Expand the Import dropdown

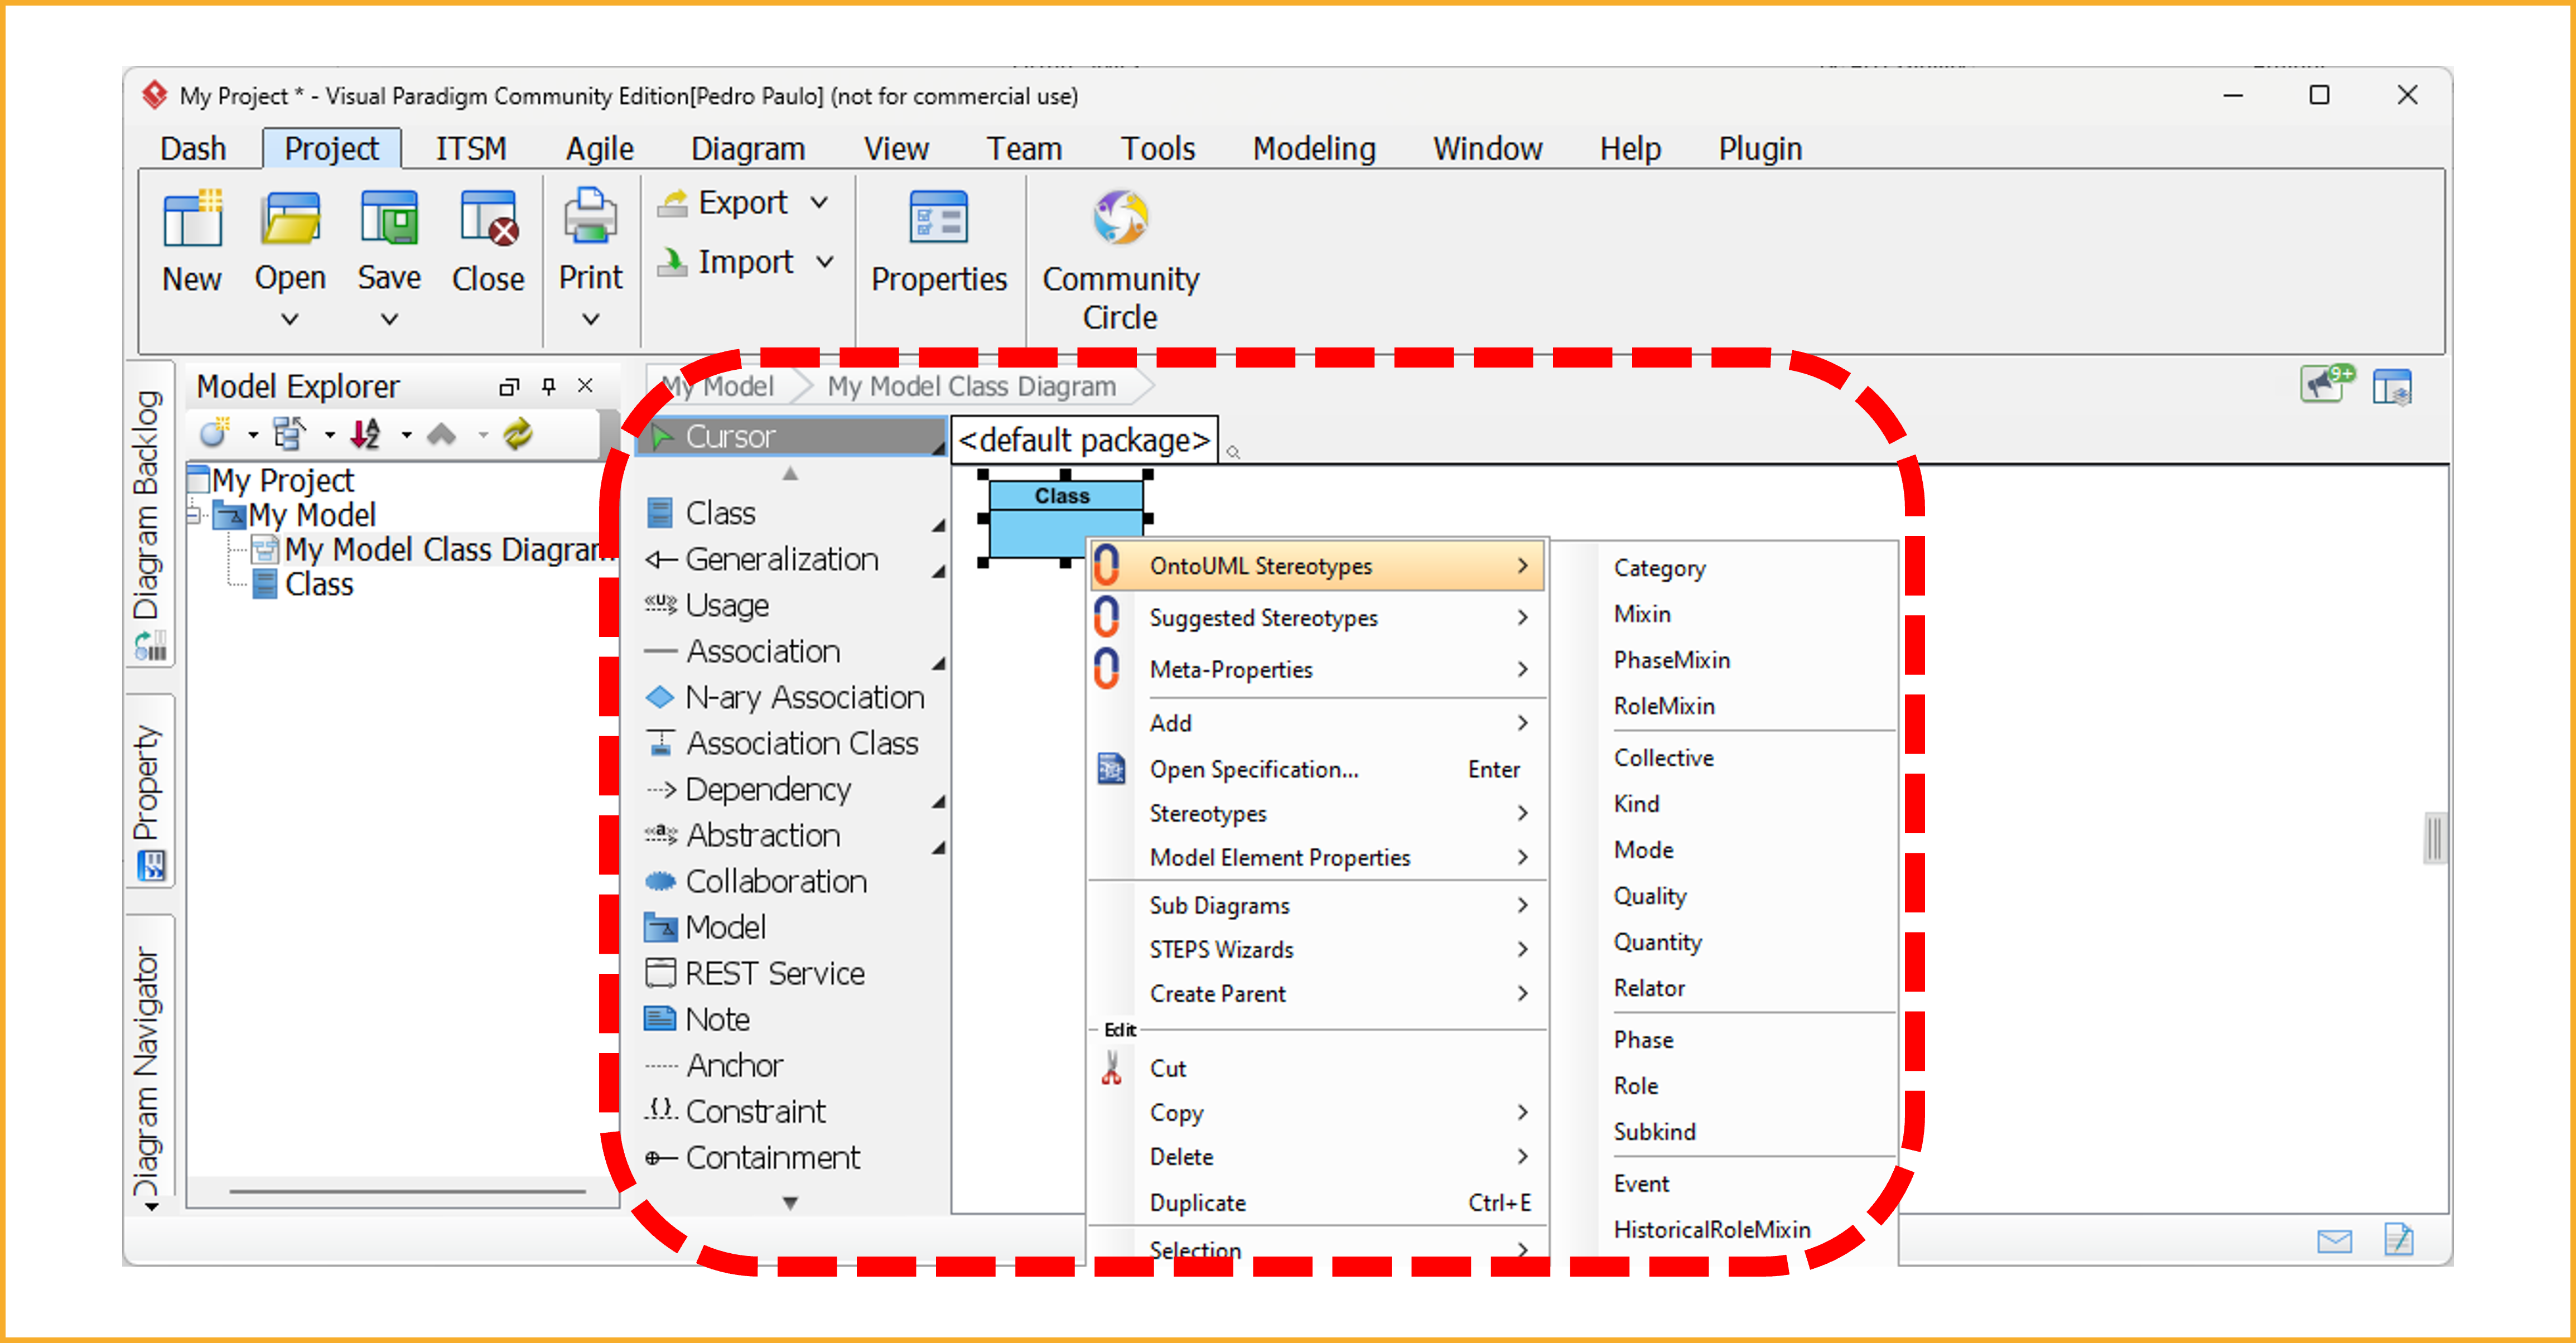pyautogui.click(x=825, y=262)
